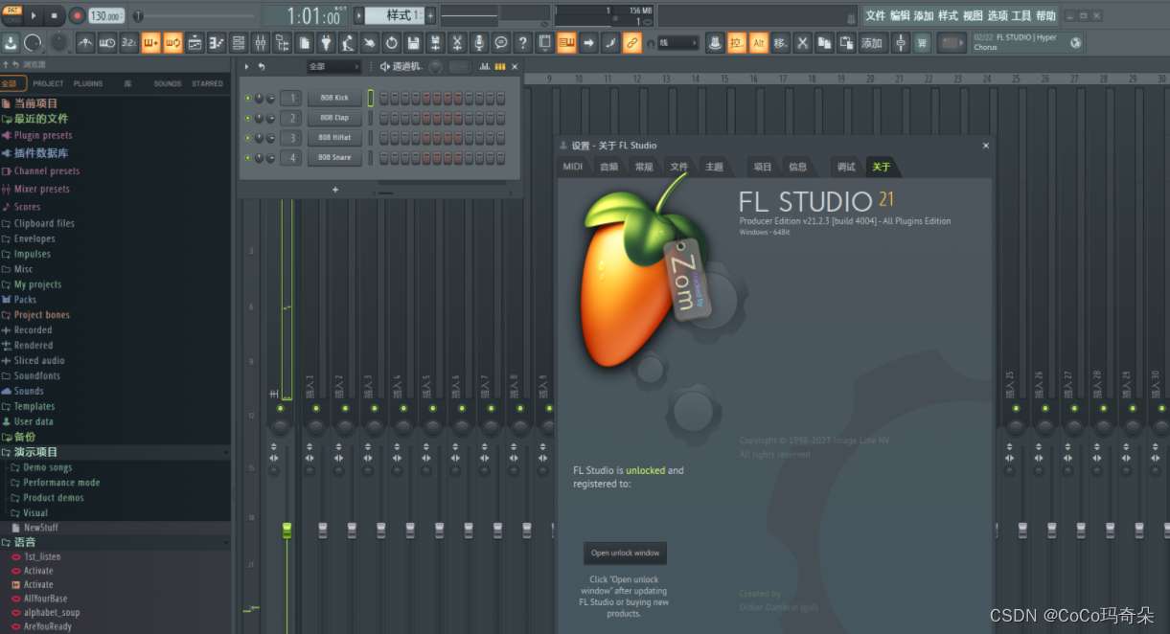Viewport: 1170px width, 634px height.
Task: Switch to the MIDI settings tab
Action: click(x=573, y=167)
